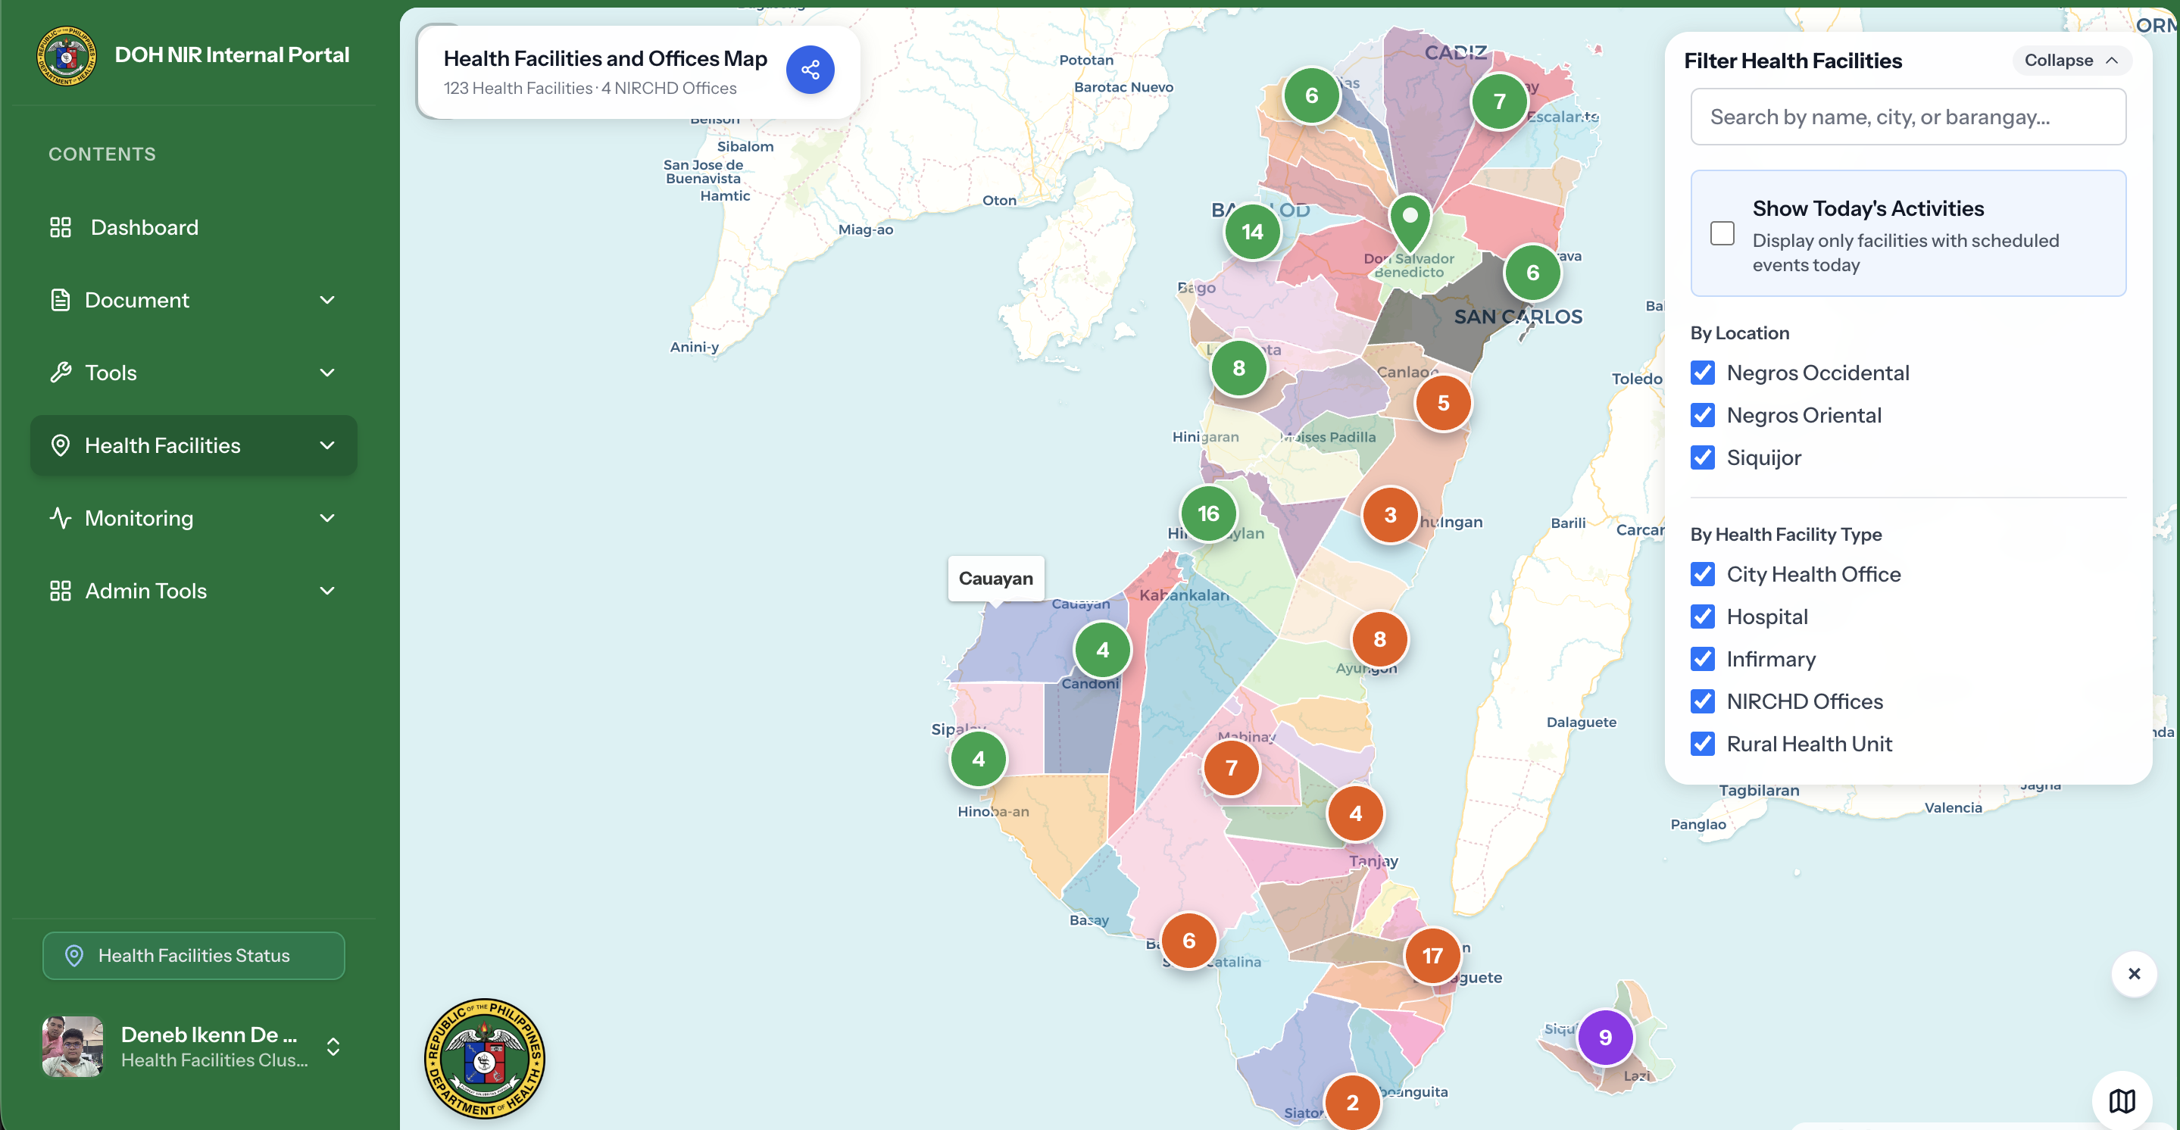Viewport: 2180px width, 1130px height.
Task: Uncheck the Negros Occidental location filter
Action: (1702, 373)
